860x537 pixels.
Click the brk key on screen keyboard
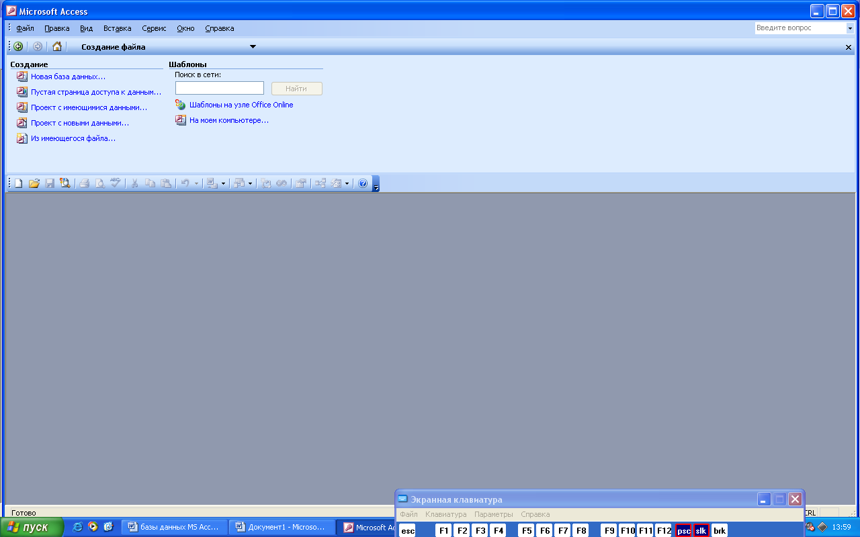click(x=720, y=530)
